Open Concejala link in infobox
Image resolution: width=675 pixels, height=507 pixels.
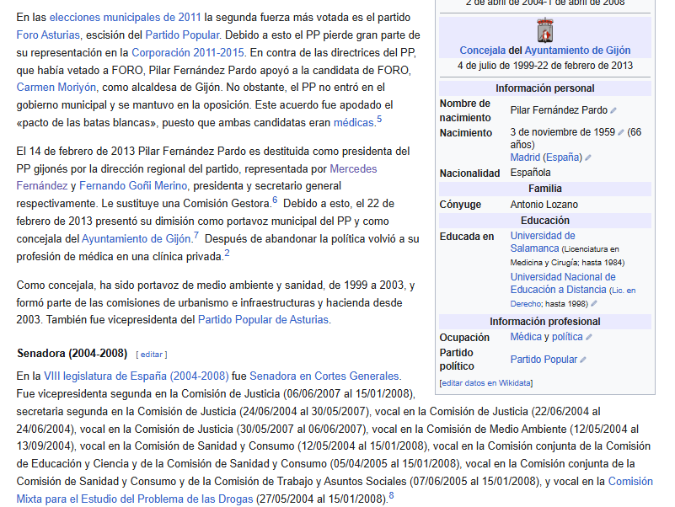tap(483, 51)
